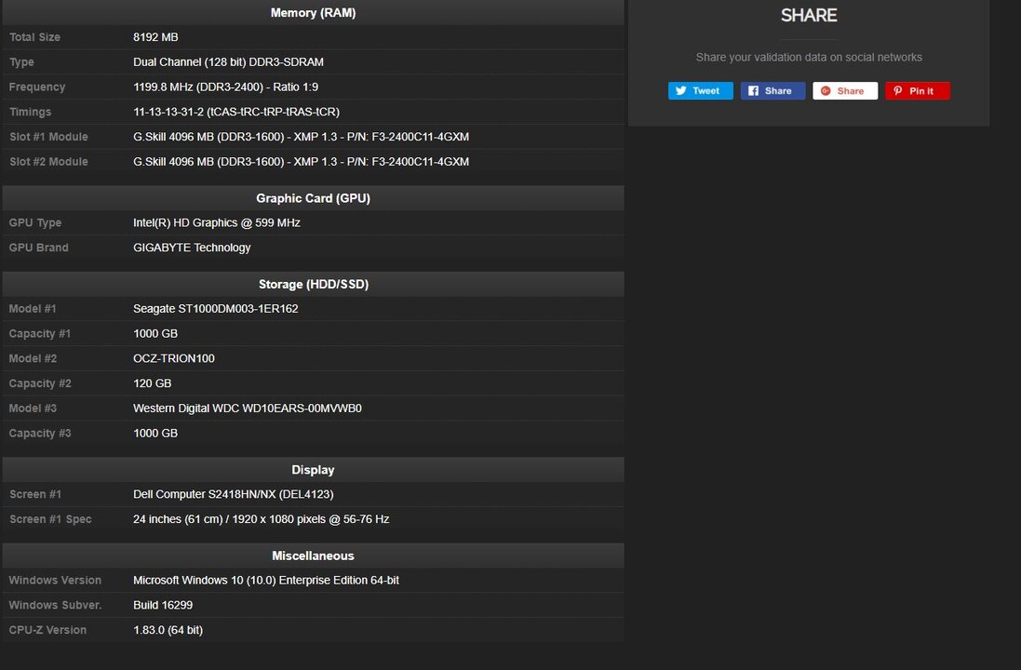This screenshot has height=670, width=1021.
Task: Click the white Google+ Share button
Action: pos(844,90)
